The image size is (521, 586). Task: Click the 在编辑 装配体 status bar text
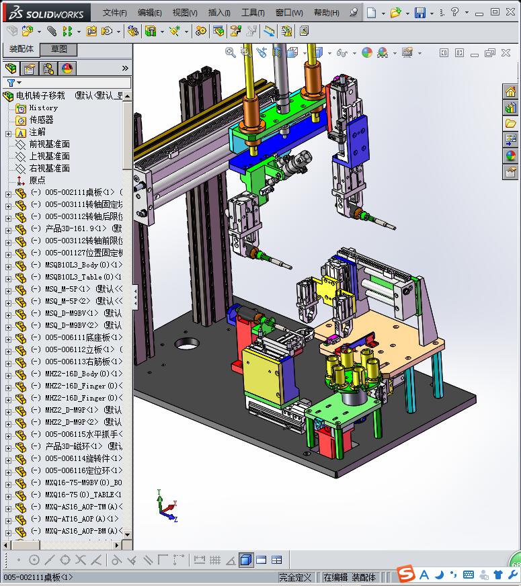click(349, 577)
